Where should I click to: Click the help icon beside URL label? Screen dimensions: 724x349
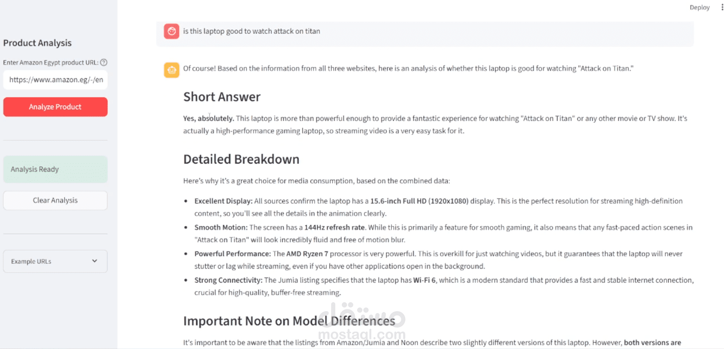[x=104, y=62]
